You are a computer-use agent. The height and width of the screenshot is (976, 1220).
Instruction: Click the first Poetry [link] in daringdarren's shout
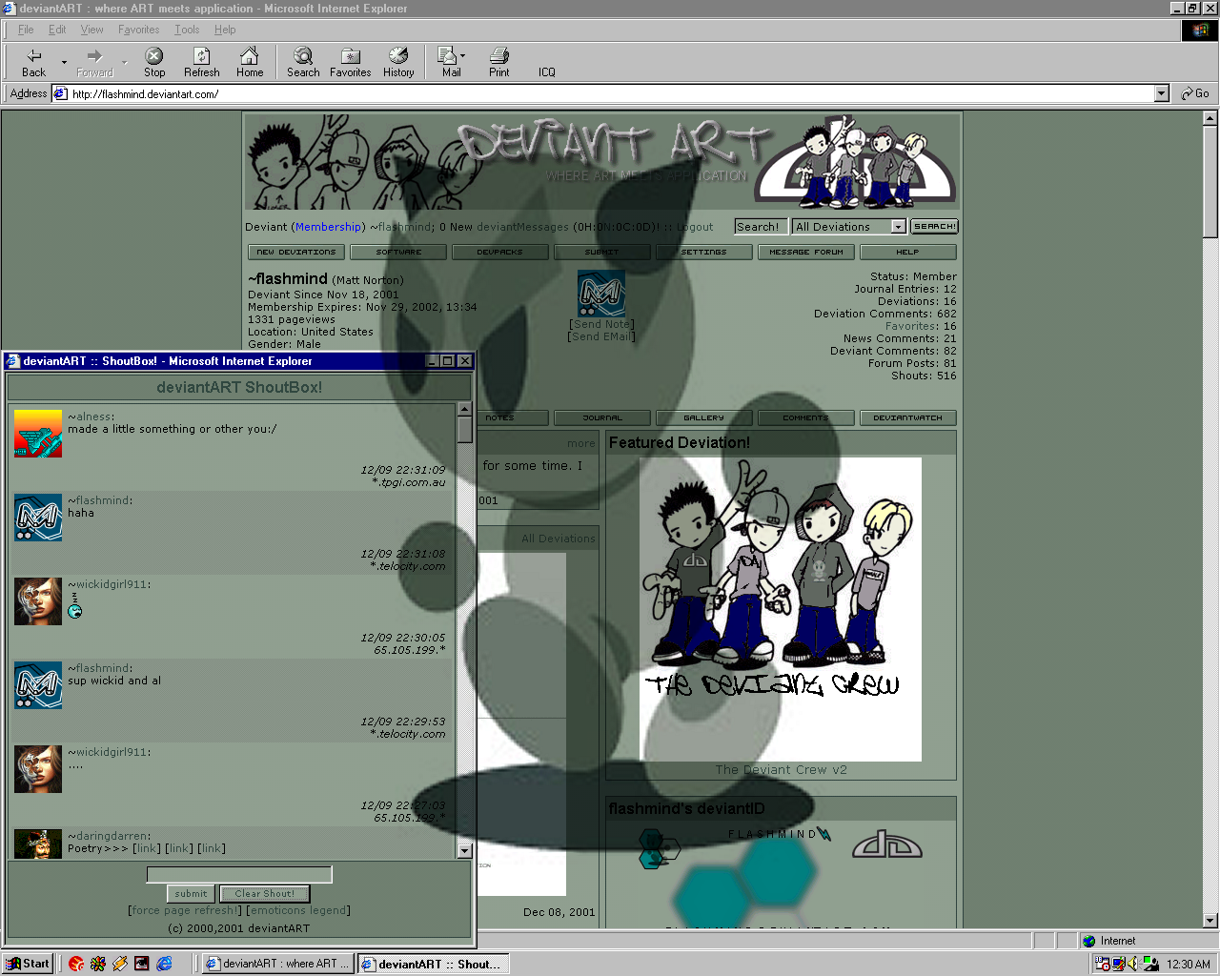[x=147, y=848]
